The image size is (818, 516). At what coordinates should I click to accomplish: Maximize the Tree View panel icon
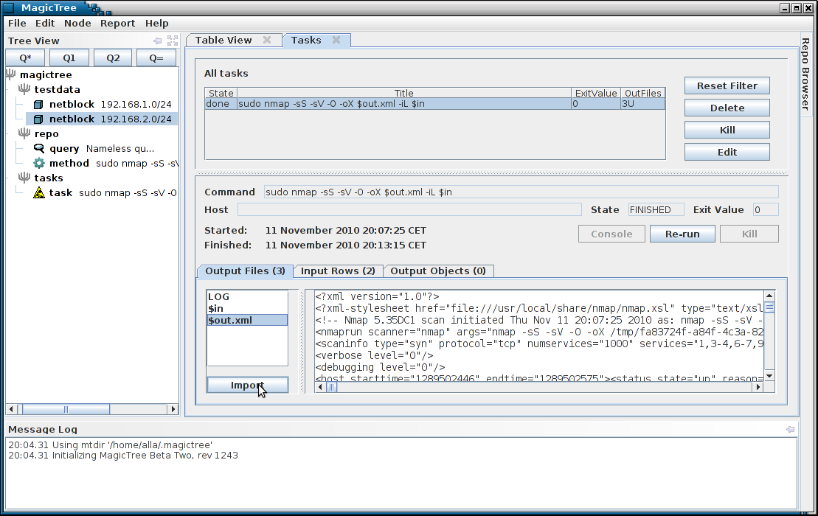(x=173, y=41)
